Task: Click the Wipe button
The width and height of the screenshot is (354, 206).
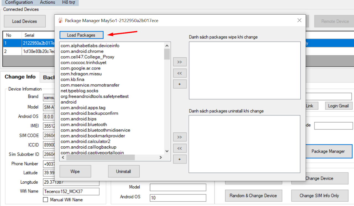Action: [x=75, y=171]
